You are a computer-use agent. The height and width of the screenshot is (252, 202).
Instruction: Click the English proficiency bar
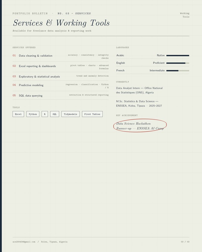178,63
